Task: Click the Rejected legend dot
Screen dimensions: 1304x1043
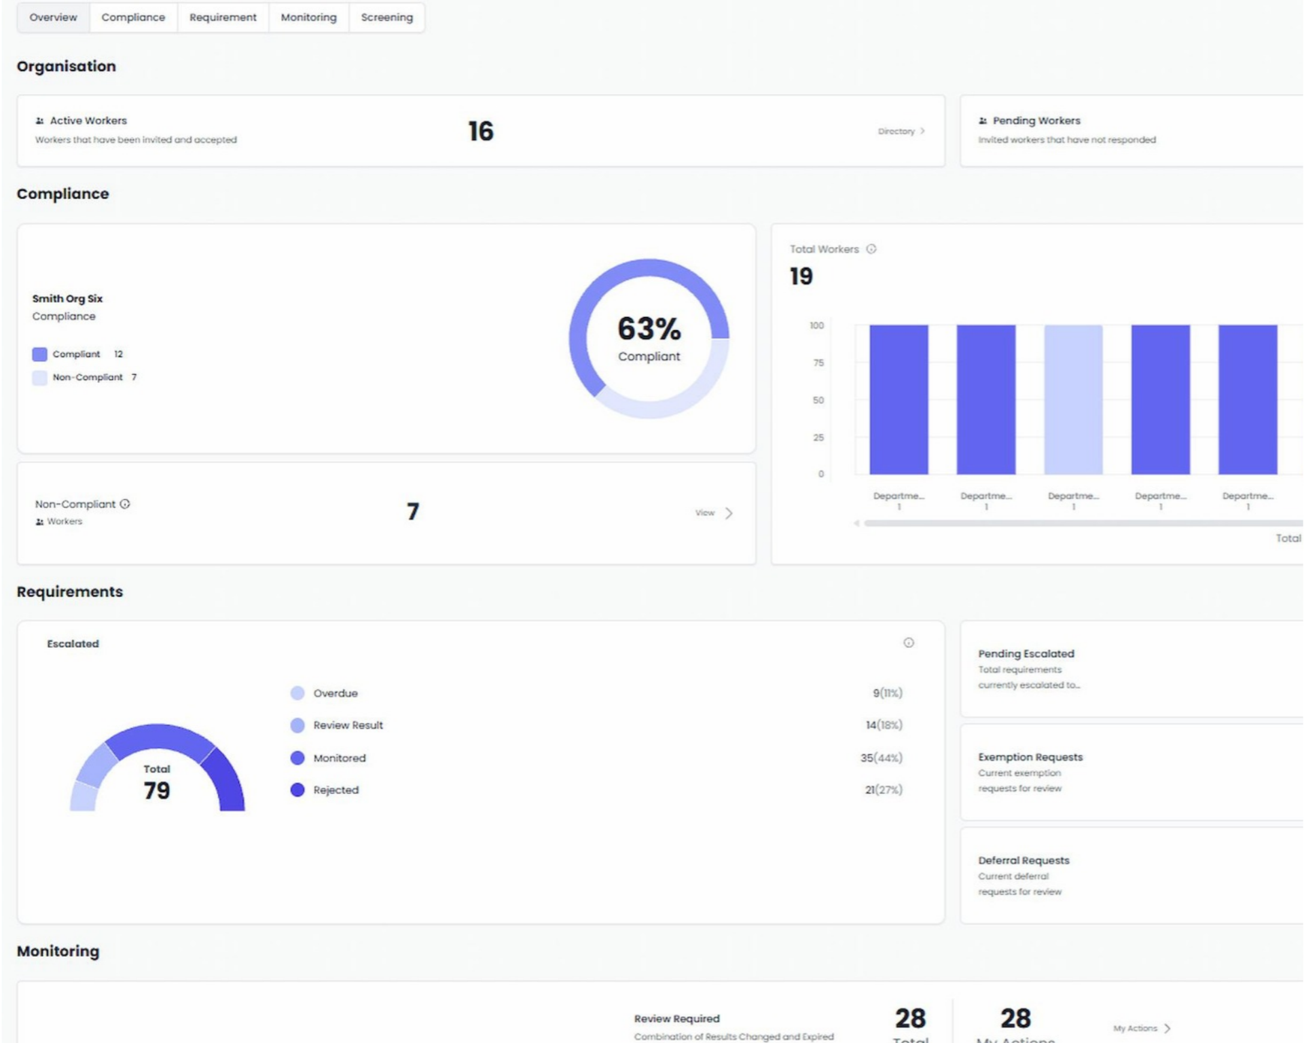Action: [x=297, y=790]
